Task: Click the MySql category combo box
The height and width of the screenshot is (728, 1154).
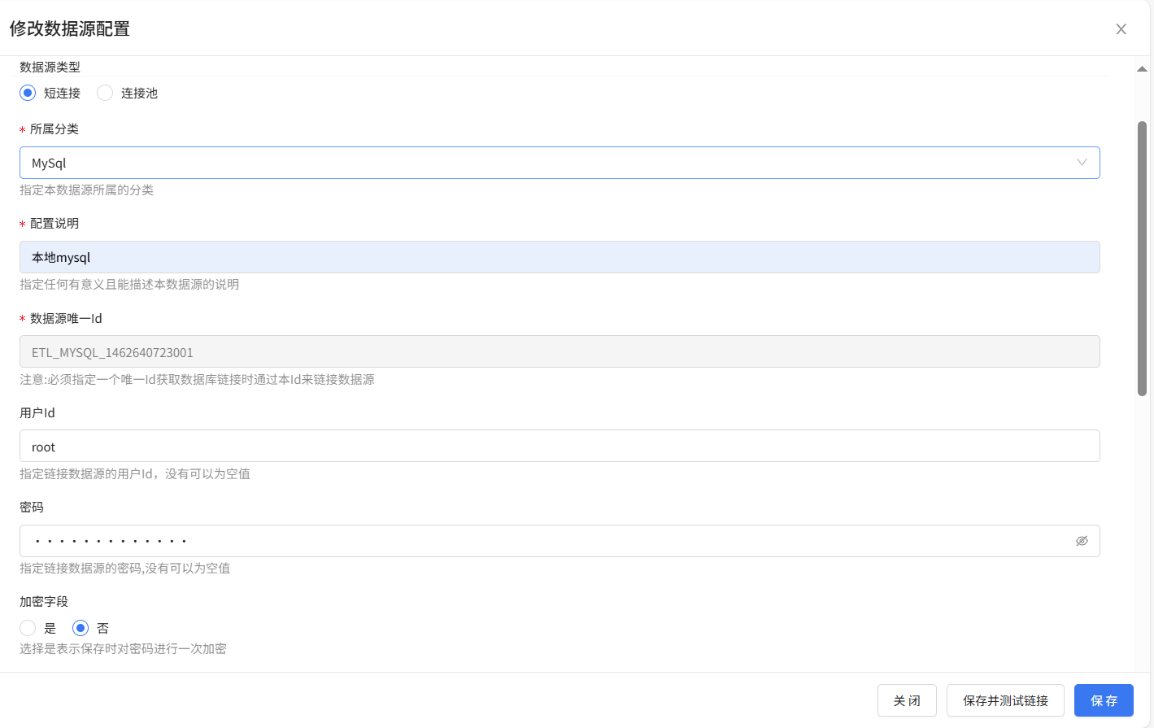Action: point(560,163)
